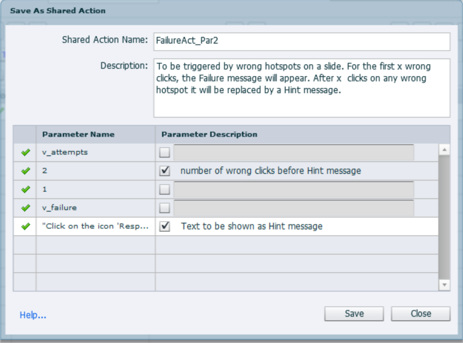Uncheck the wrong clicks description checkbox

[x=165, y=171]
